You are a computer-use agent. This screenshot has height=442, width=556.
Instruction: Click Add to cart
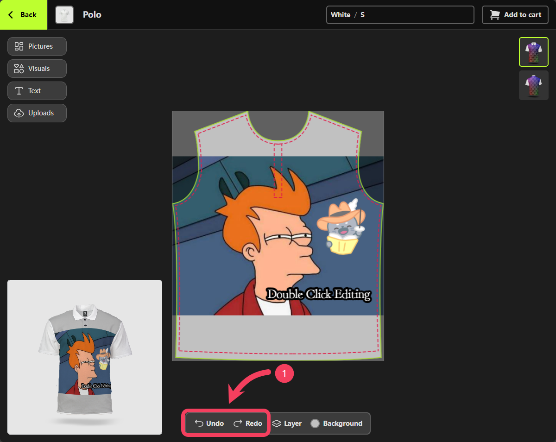[x=515, y=15]
